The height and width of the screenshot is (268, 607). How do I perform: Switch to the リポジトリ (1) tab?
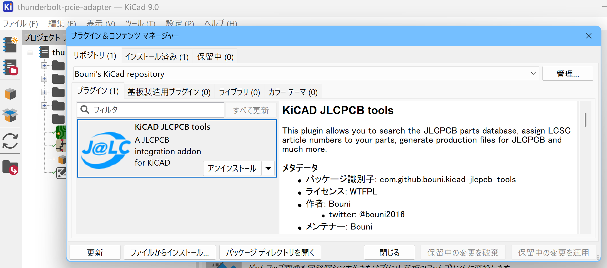95,55
